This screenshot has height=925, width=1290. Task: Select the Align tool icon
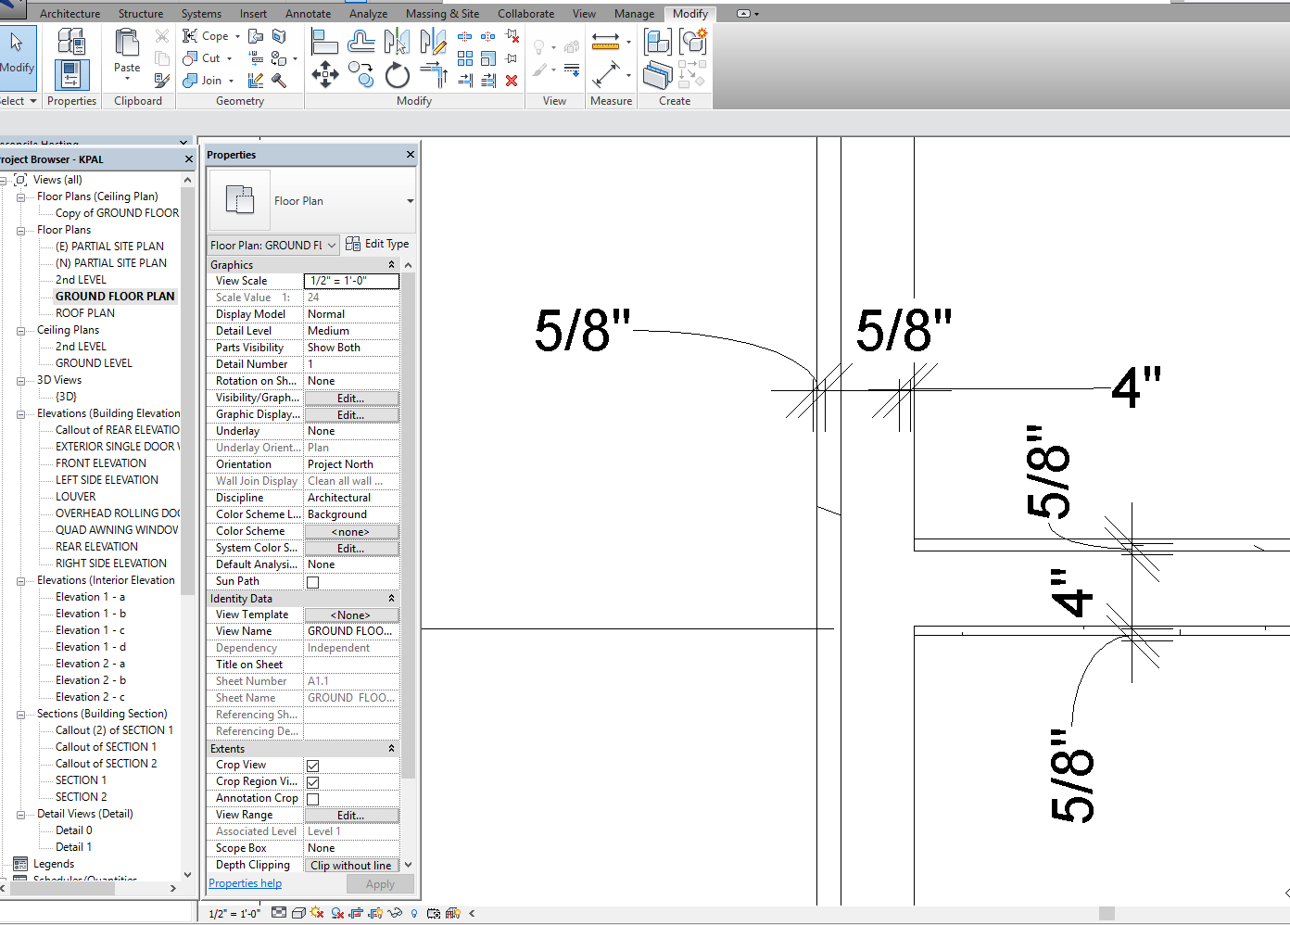324,42
